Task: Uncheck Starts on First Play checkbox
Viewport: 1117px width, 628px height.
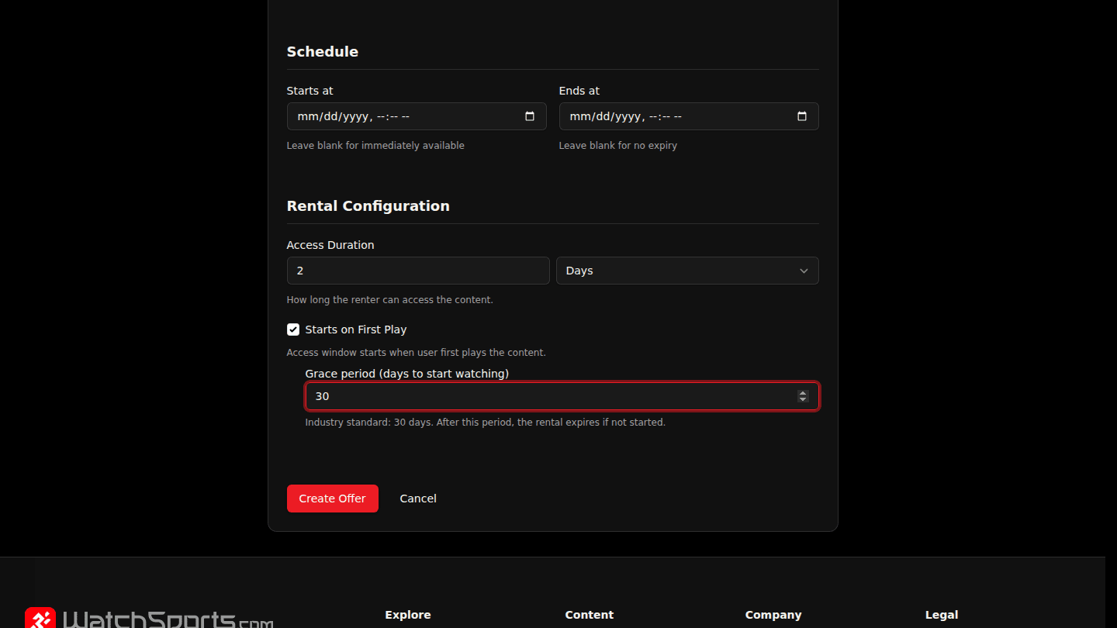Action: point(293,330)
